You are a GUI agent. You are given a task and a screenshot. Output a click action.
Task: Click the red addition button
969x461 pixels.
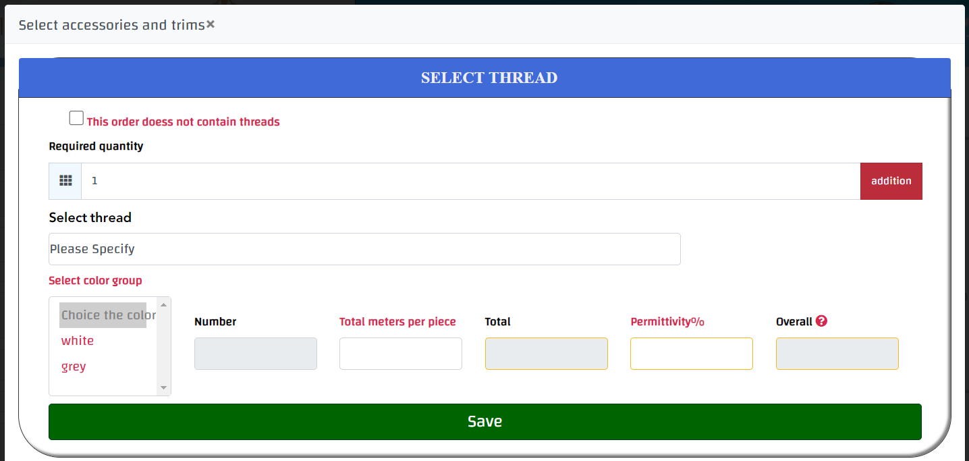click(x=891, y=181)
